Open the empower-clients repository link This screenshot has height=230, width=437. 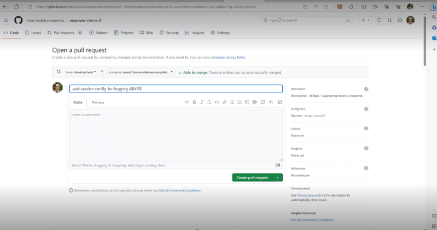(x=84, y=21)
